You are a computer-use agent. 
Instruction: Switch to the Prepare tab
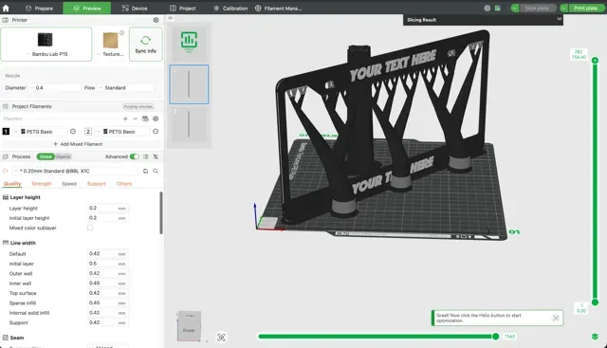[39, 9]
